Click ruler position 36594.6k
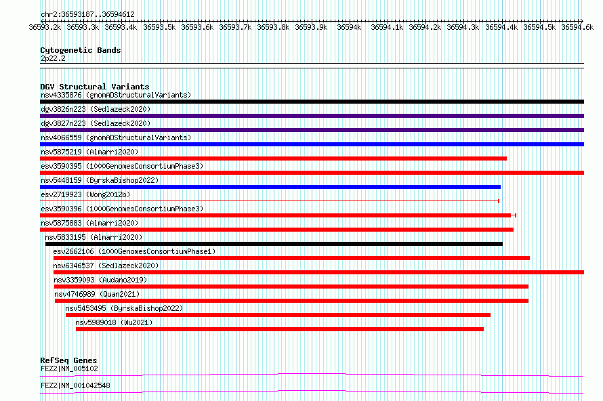 (x=577, y=27)
